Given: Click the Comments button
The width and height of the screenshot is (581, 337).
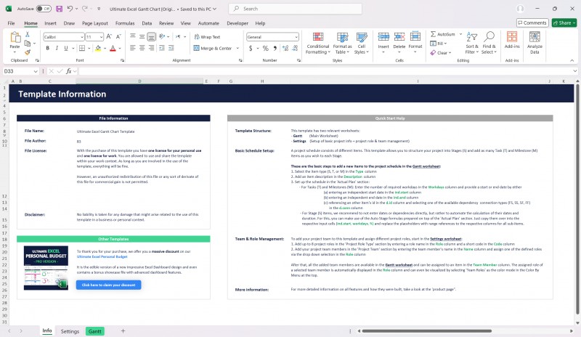Looking at the screenshot, I should coord(532,23).
